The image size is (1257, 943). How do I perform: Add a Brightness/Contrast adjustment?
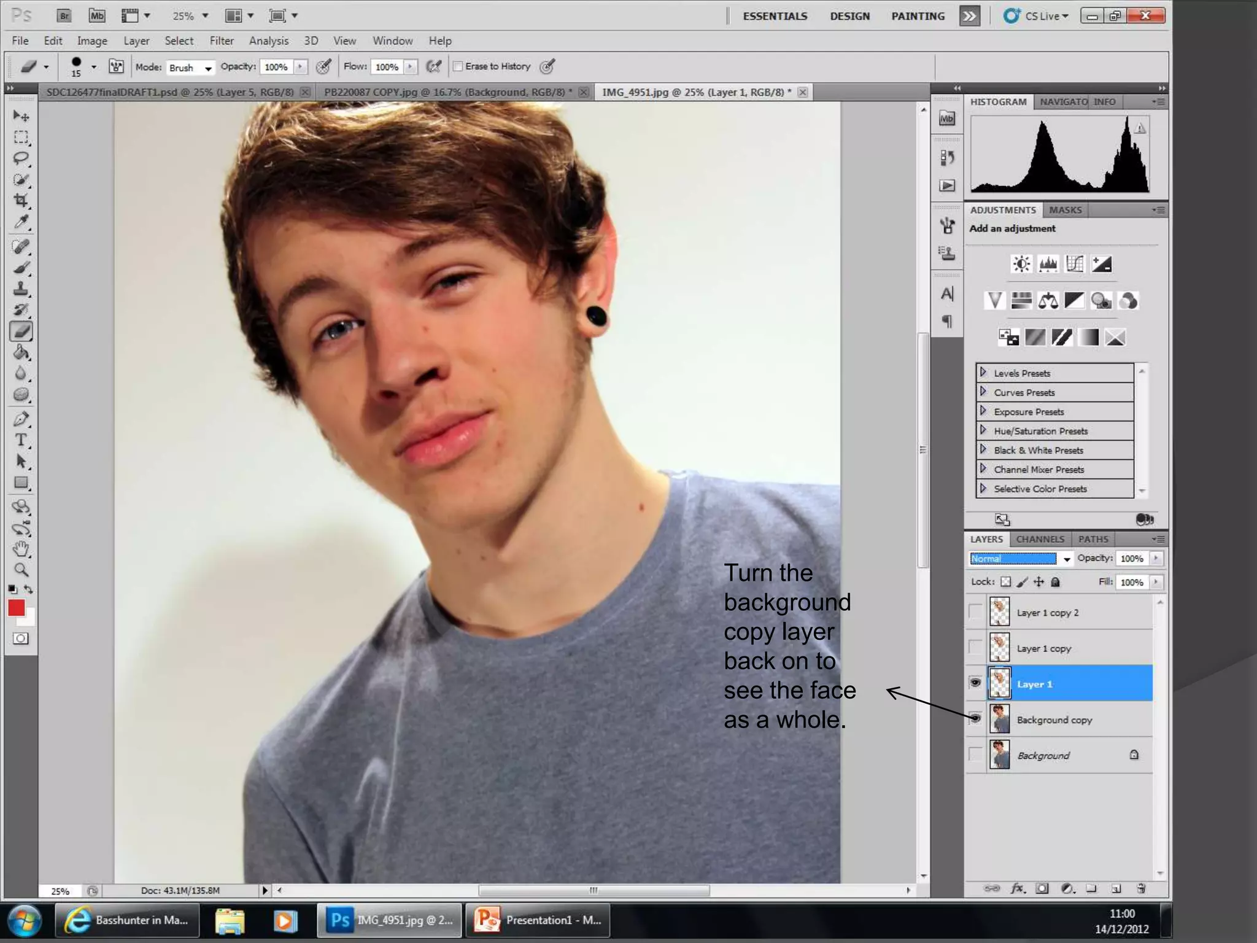click(x=1021, y=265)
